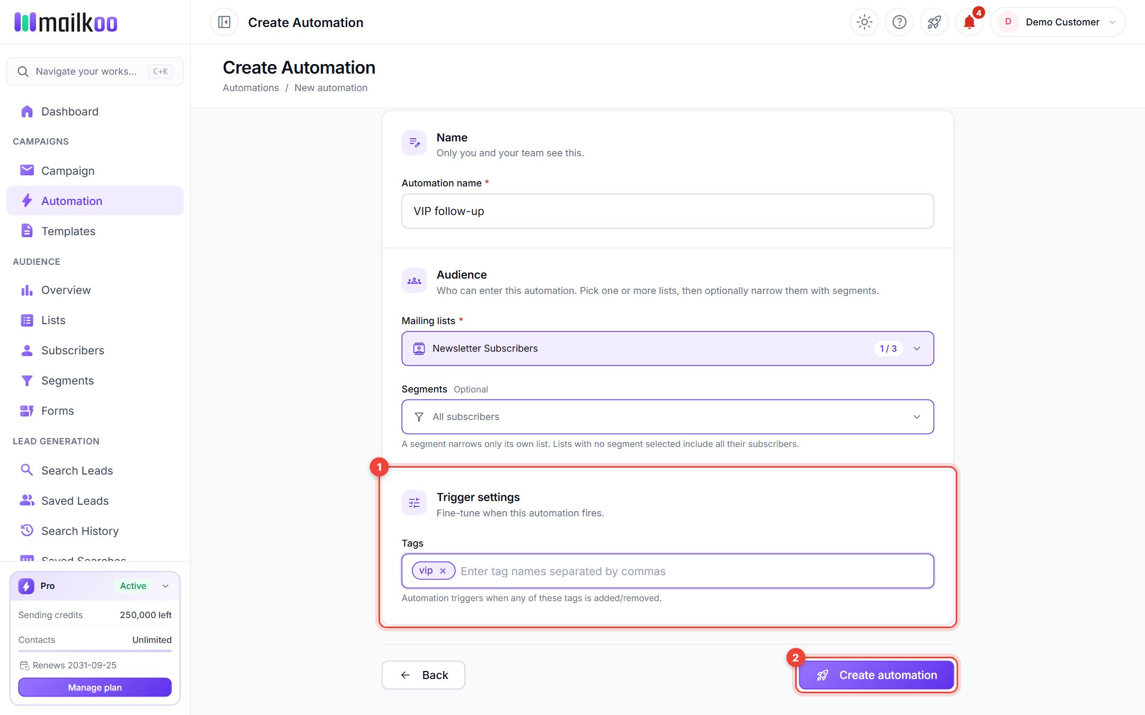The image size is (1145, 715).
Task: Click the 1/3 selection count badge
Action: [888, 348]
